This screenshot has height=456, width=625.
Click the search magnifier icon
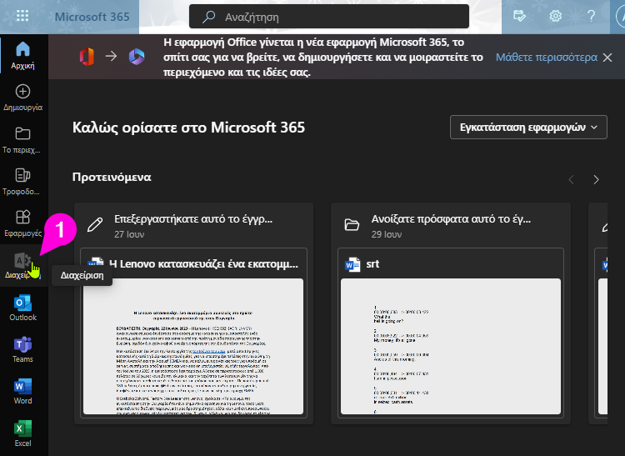click(x=208, y=17)
